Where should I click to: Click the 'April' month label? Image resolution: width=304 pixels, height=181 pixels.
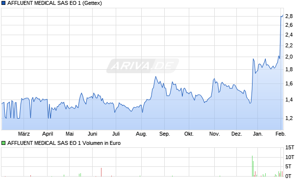48,134
